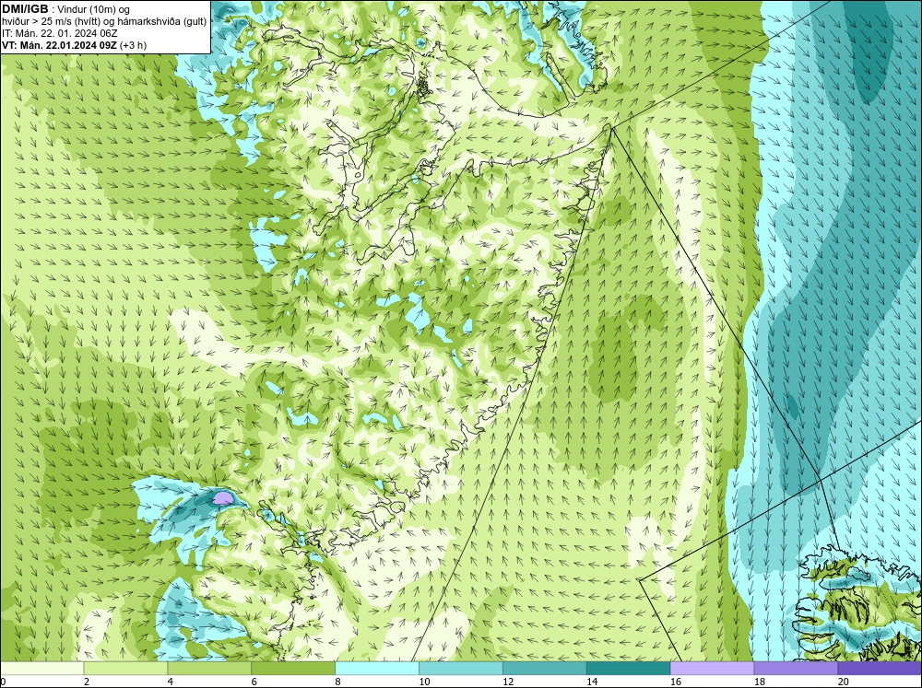Image resolution: width=922 pixels, height=688 pixels.
Task: Click the 12–14 m/s teal legend swatch
Action: click(x=545, y=668)
